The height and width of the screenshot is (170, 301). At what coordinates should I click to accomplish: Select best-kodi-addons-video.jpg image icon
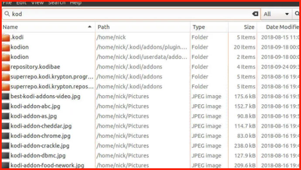coord(6,97)
